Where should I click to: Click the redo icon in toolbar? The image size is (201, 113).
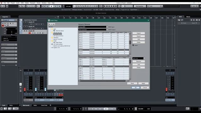pos(4,6)
